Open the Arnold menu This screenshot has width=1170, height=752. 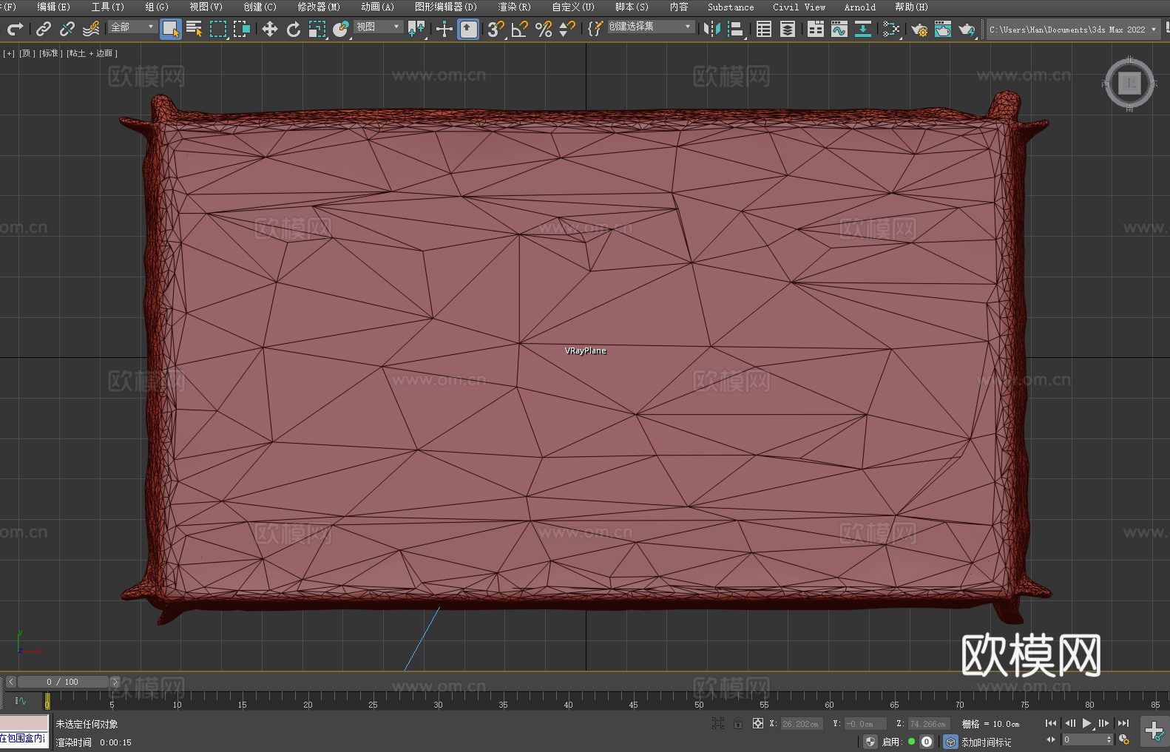click(859, 7)
